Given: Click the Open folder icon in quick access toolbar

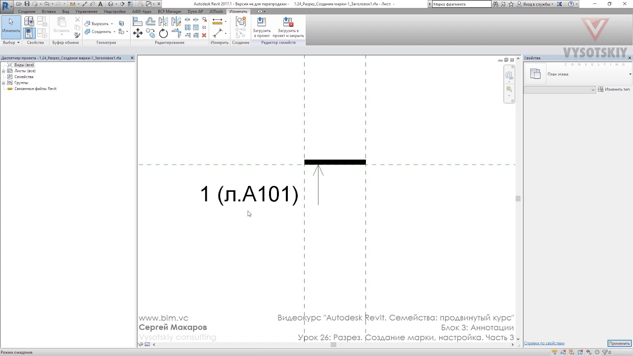Looking at the screenshot, I should (x=19, y=4).
